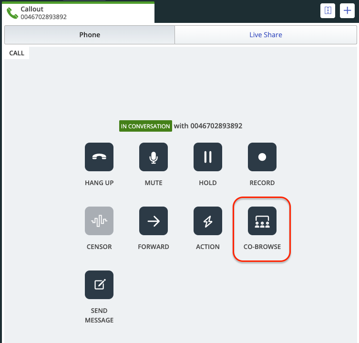Click the CALL section label
The image size is (359, 343).
(17, 53)
